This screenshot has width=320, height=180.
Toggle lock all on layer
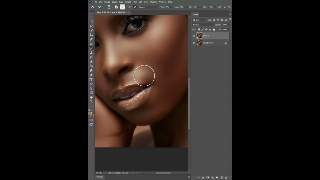[x=214, y=29]
